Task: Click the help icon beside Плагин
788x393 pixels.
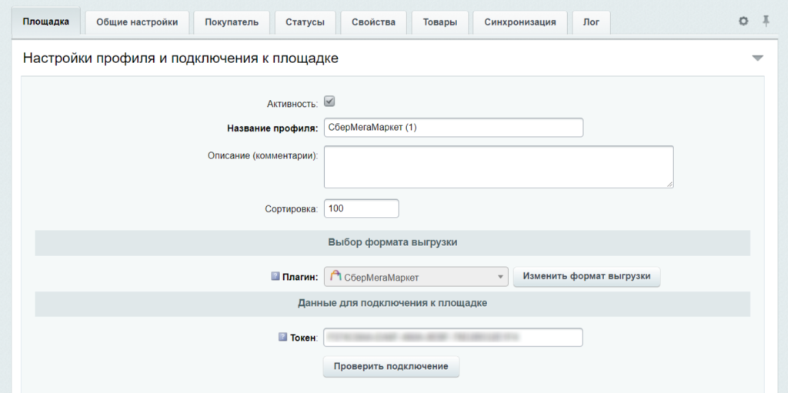Action: 275,276
